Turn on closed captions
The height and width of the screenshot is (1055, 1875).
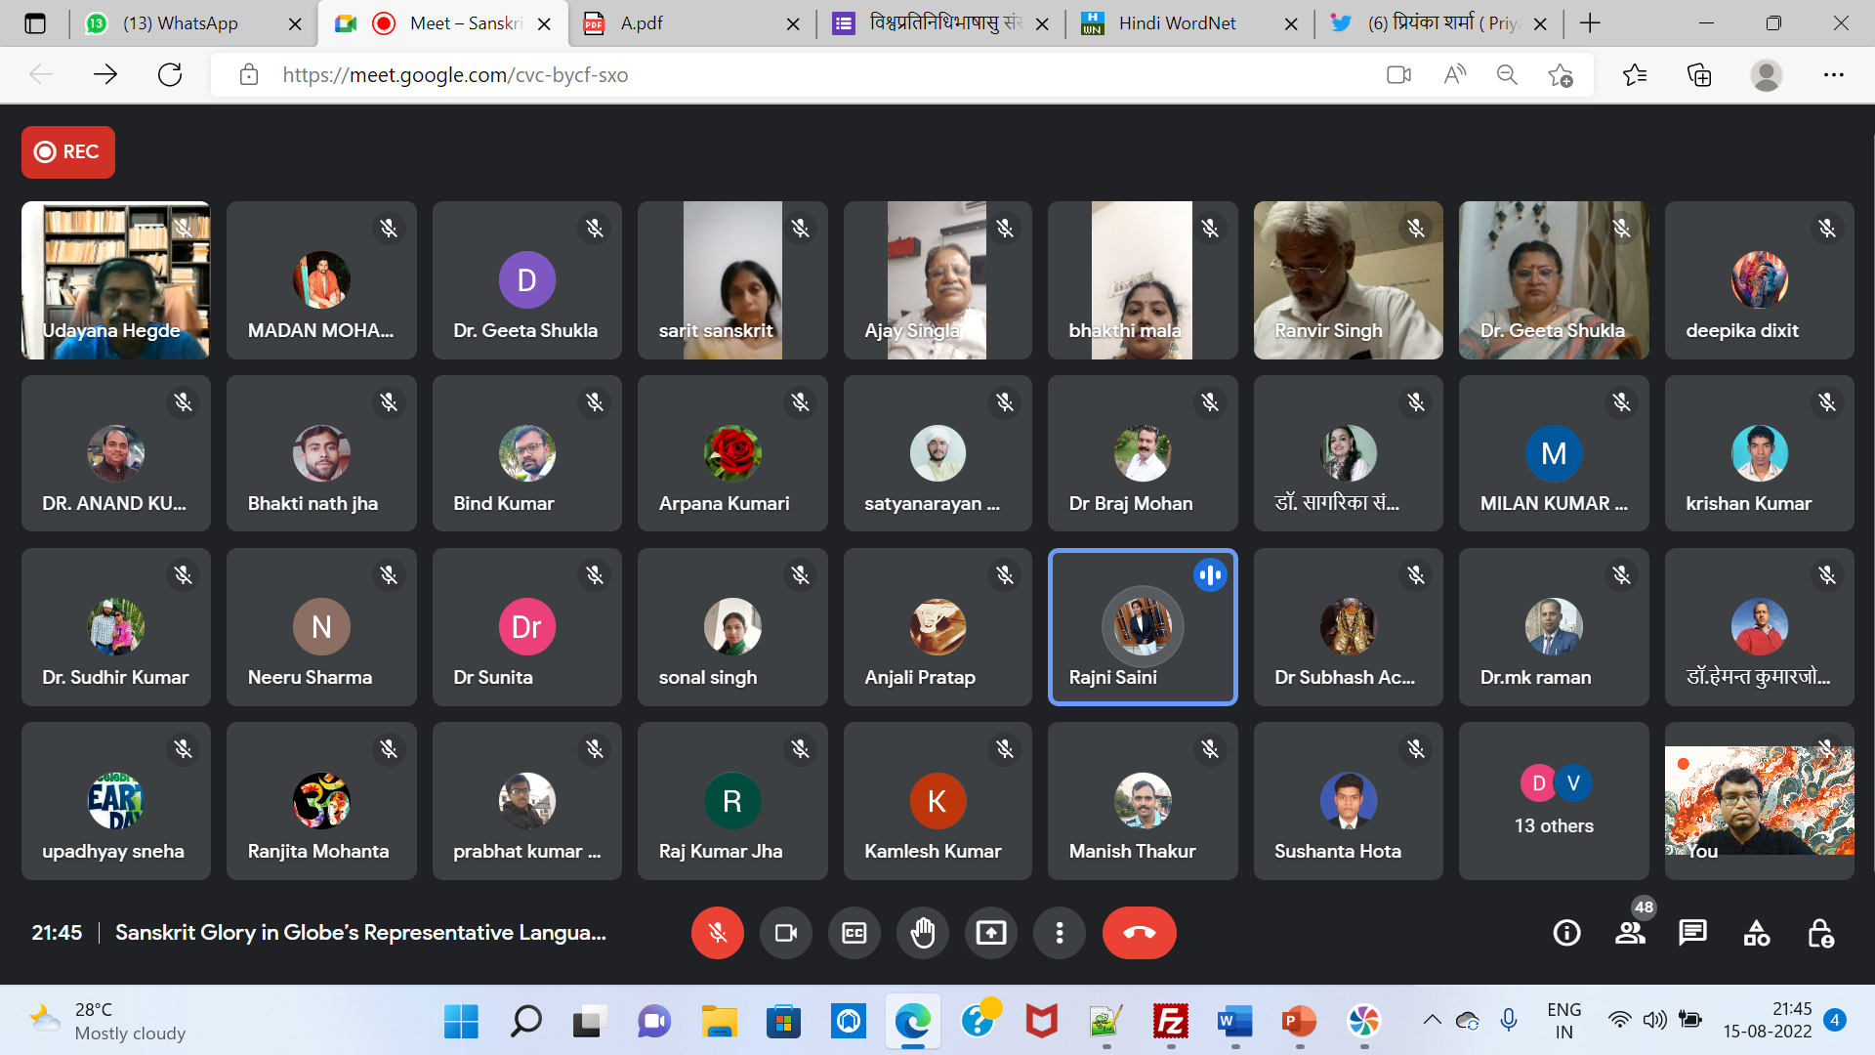tap(854, 933)
